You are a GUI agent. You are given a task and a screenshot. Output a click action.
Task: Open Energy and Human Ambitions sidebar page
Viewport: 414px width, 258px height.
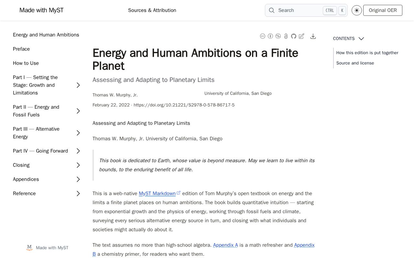(46, 35)
